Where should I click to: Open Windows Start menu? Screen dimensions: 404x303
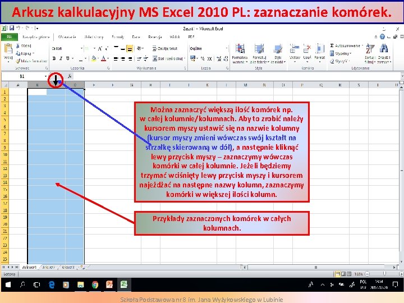coord(8,284)
